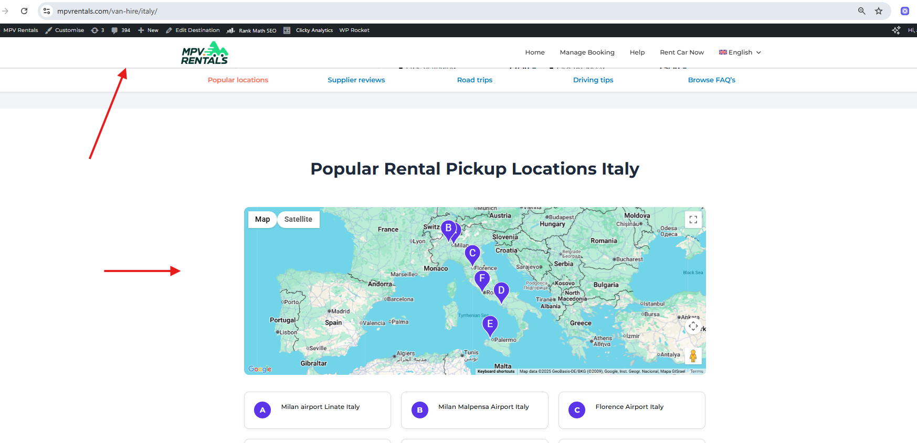Open Rank Math SEO admin menu
The width and height of the screenshot is (917, 443).
251,30
